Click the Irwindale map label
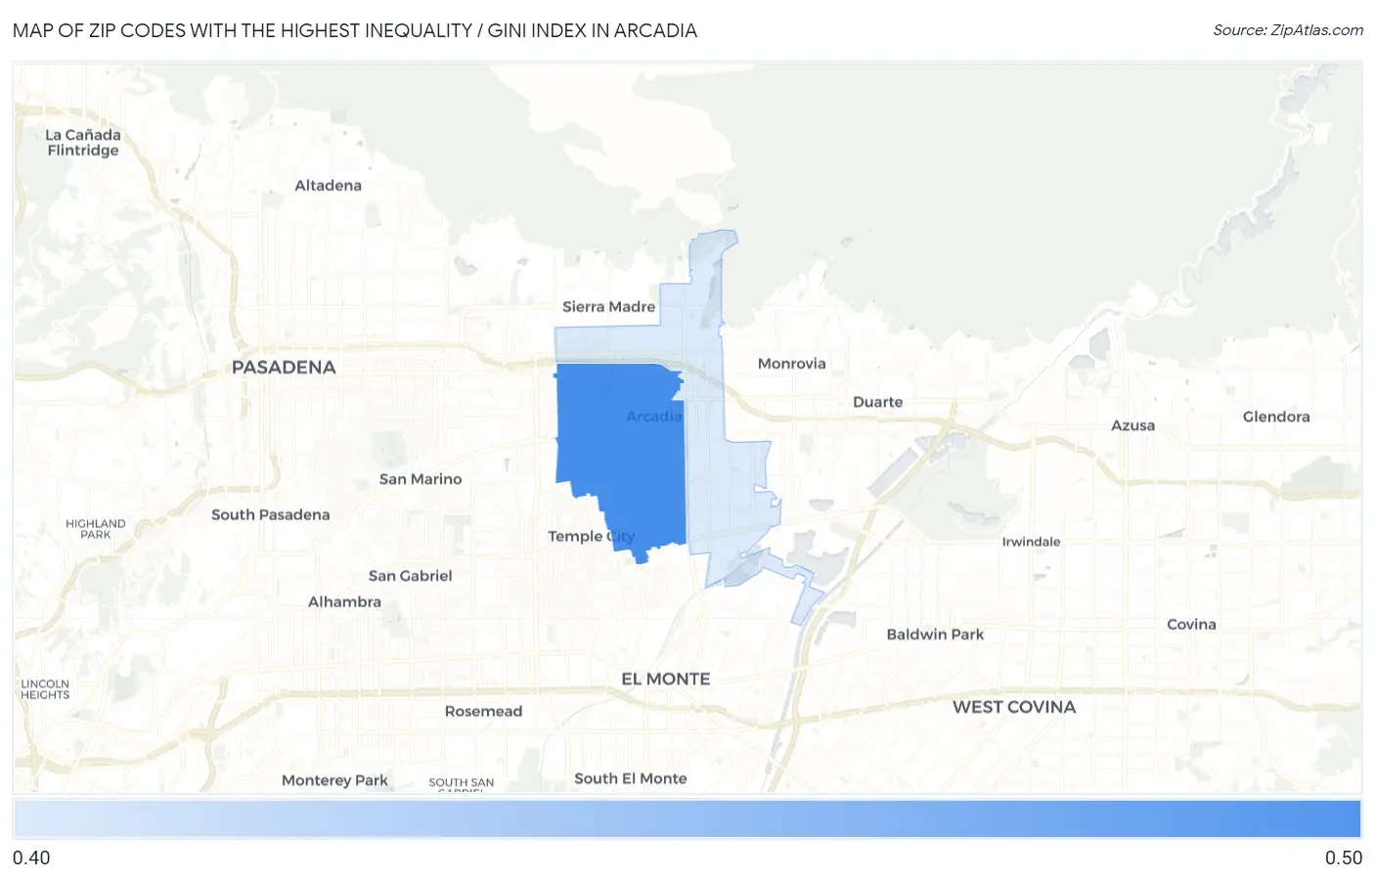The image size is (1375, 879). coord(1031,542)
